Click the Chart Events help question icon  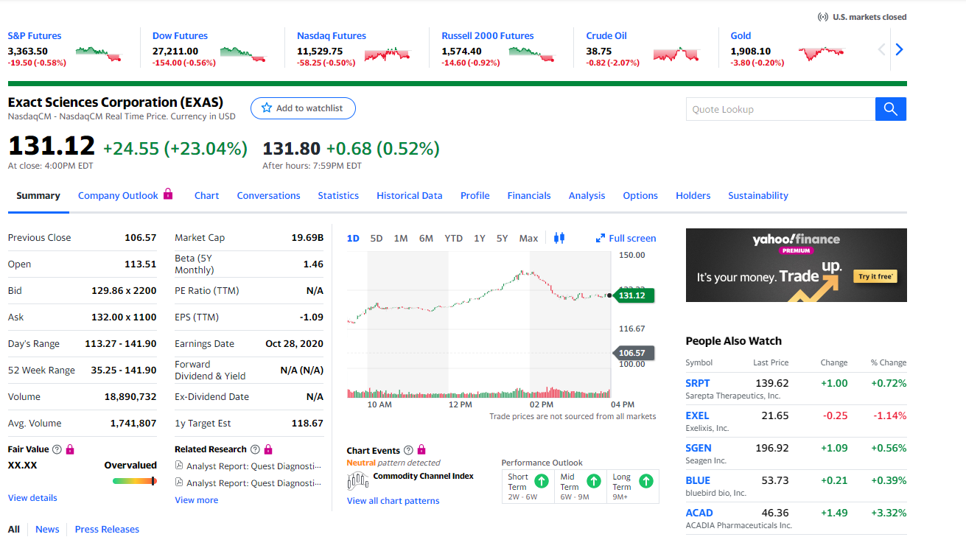408,450
